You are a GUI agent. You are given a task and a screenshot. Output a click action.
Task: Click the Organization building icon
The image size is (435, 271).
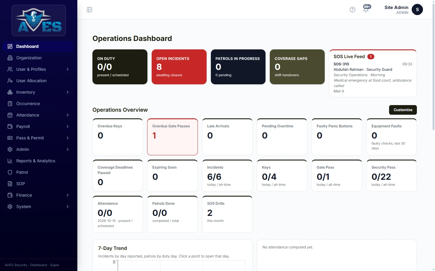point(10,58)
